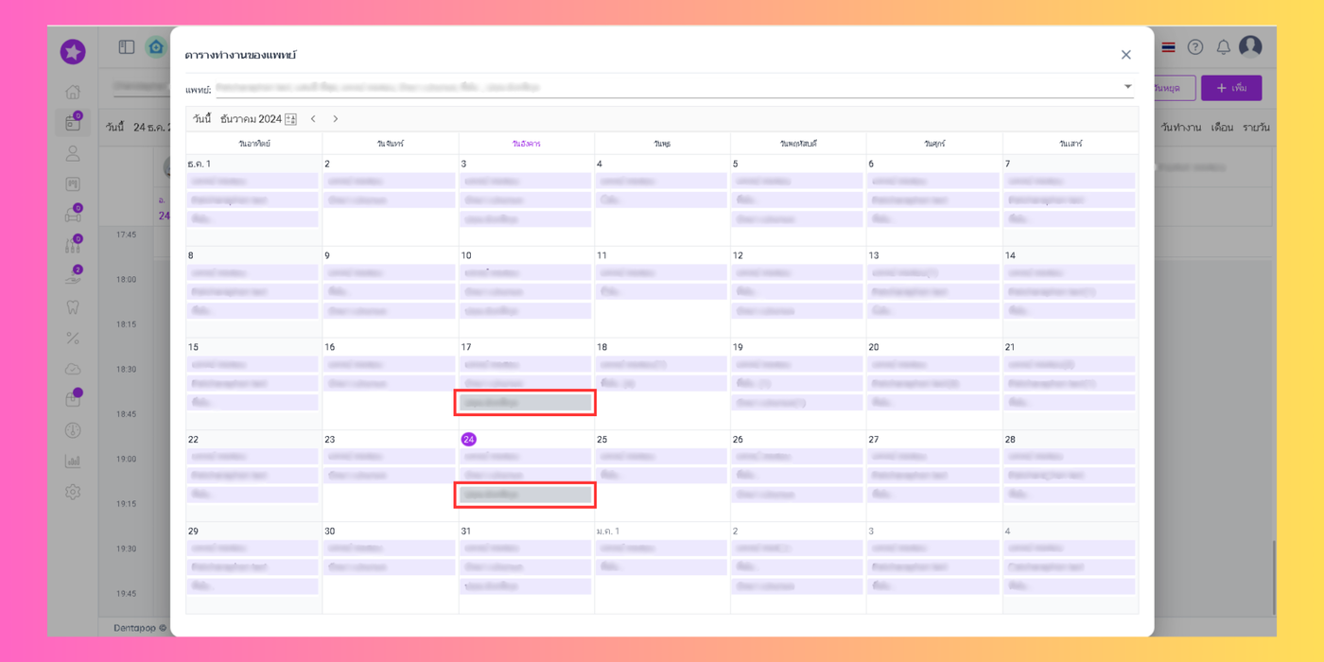Open the bar chart reports icon
The image size is (1324, 662).
point(73,462)
